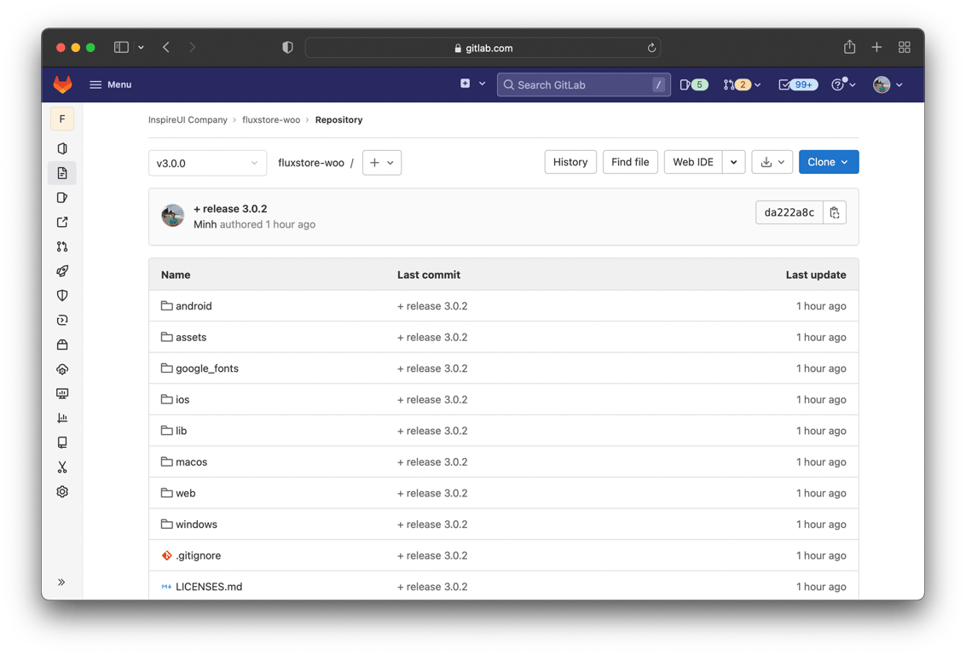Open the user avatar menu in navbar
966x655 pixels.
pos(882,85)
